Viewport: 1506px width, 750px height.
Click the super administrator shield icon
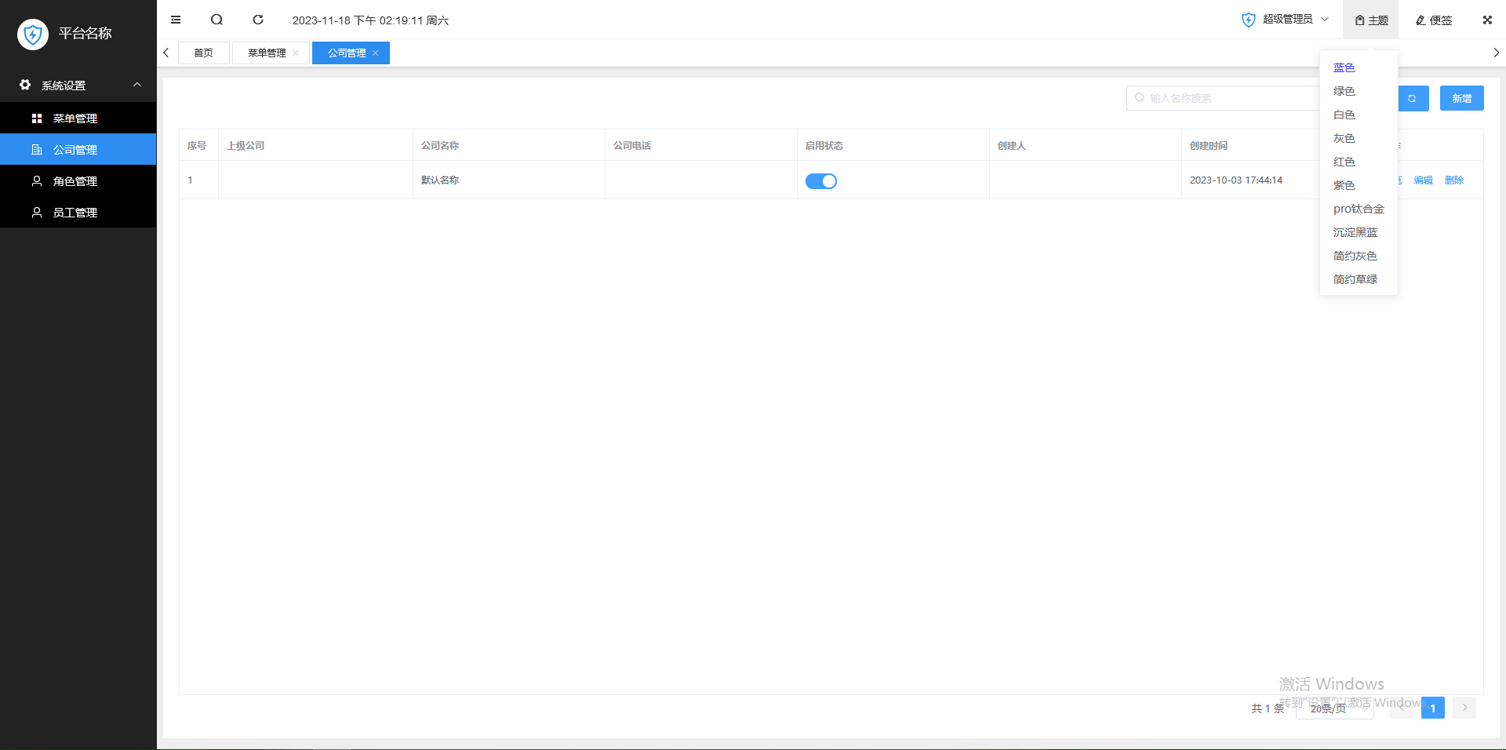(x=1248, y=20)
